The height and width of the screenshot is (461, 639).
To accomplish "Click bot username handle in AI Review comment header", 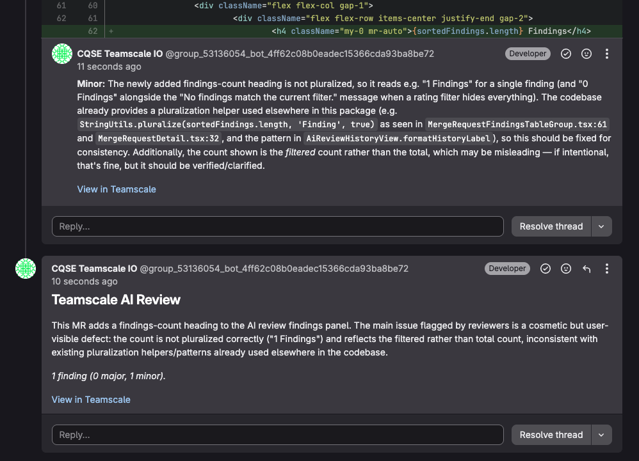I will point(274,269).
